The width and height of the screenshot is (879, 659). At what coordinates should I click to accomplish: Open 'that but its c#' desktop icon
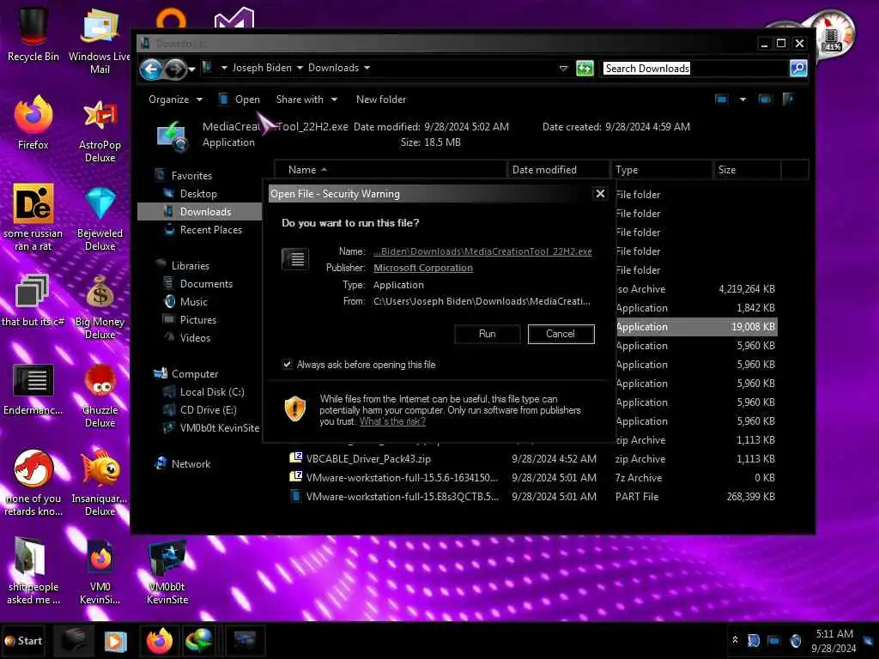pos(33,299)
